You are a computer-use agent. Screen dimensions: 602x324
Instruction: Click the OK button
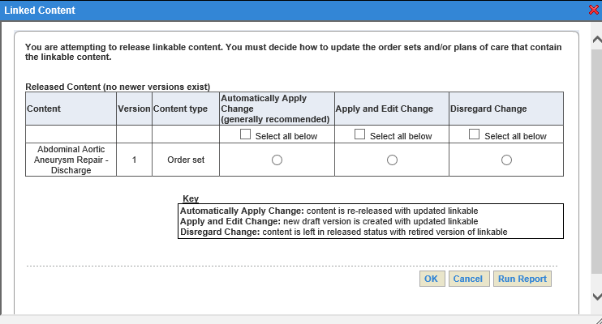[432, 279]
